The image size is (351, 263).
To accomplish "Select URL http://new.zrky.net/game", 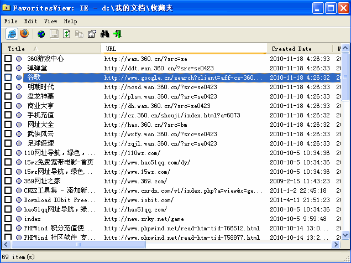I will [144, 219].
